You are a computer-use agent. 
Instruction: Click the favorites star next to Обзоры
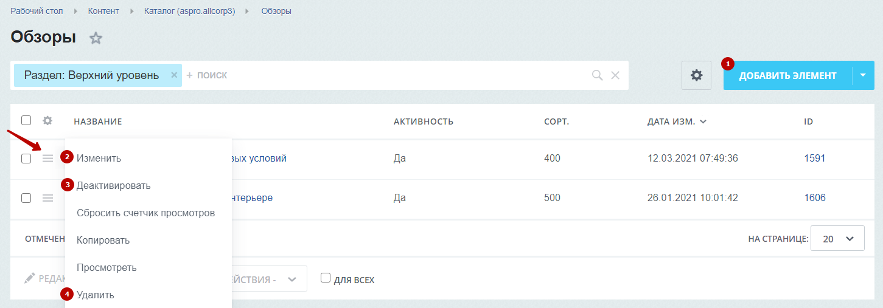pos(96,38)
